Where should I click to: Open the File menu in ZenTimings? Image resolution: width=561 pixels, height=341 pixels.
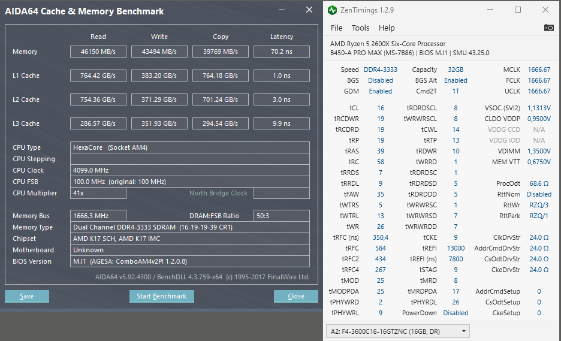(336, 28)
